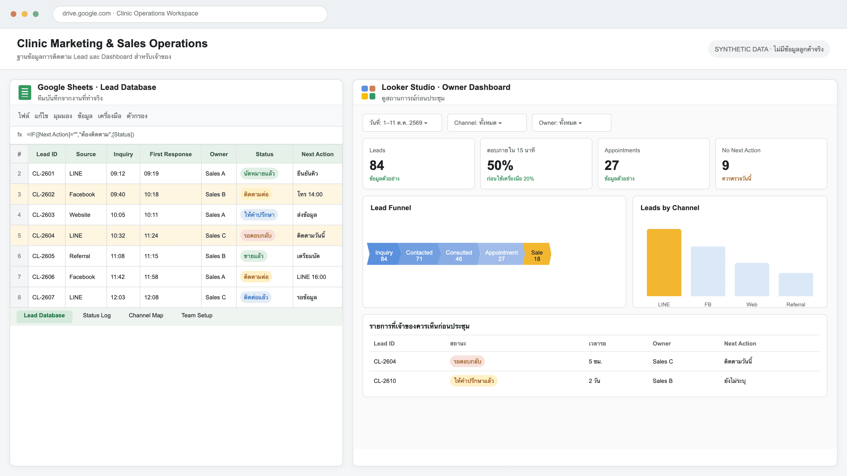The height and width of the screenshot is (476, 847).
Task: Click row number 8 header in the sheet
Action: pyautogui.click(x=19, y=297)
